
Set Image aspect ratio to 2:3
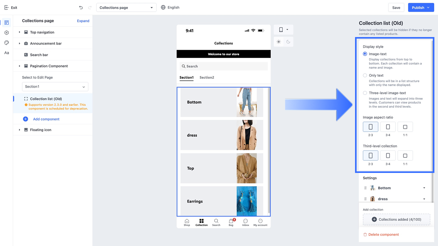click(370, 127)
